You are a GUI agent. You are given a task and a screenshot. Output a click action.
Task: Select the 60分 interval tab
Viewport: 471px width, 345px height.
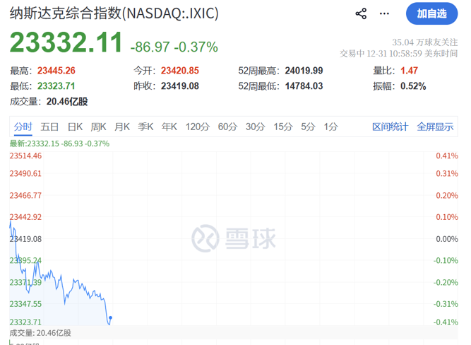coord(227,127)
